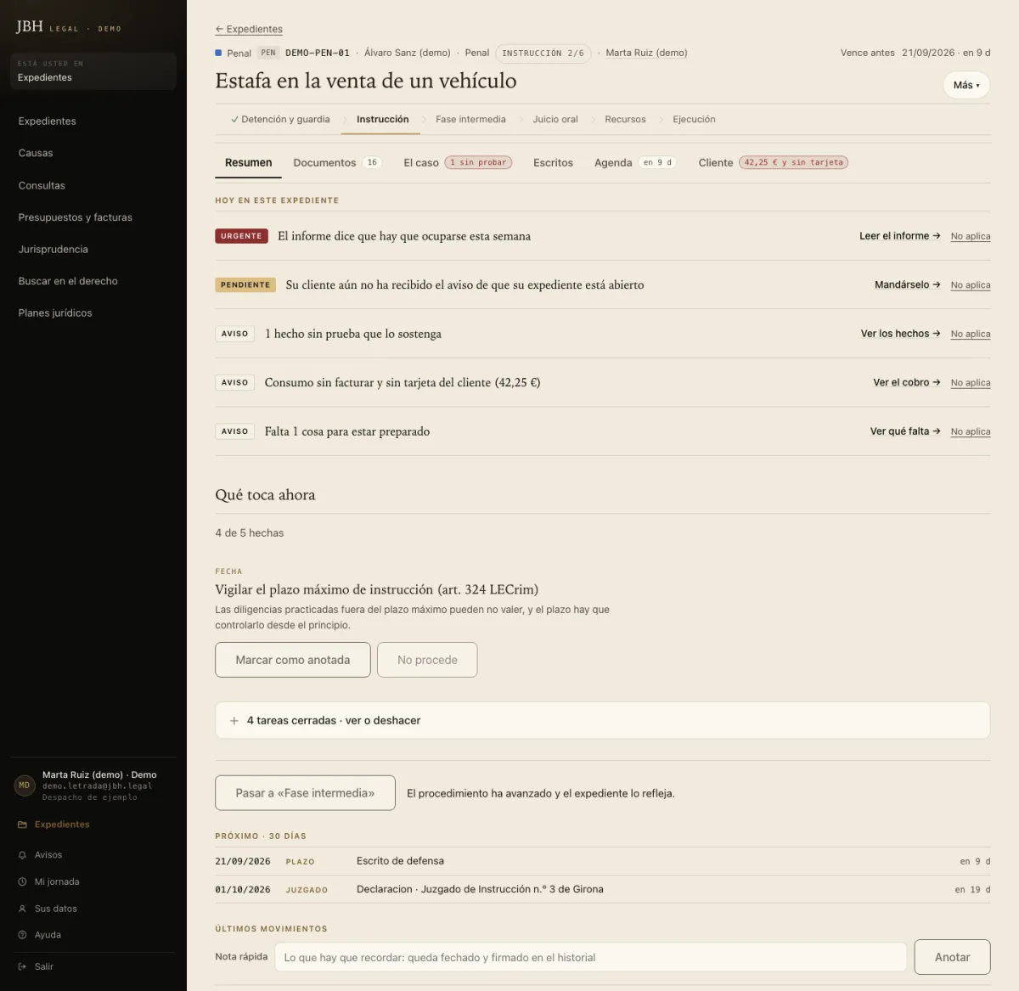
Task: Click the plus icon before 4 tareas cerradas
Action: 234,721
